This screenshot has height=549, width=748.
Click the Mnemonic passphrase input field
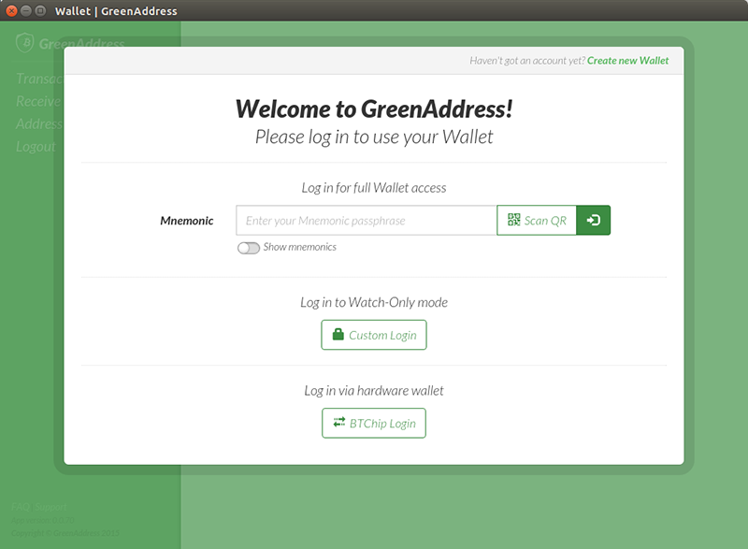[365, 220]
